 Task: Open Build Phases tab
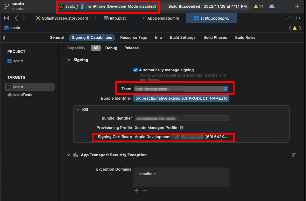click(x=215, y=37)
